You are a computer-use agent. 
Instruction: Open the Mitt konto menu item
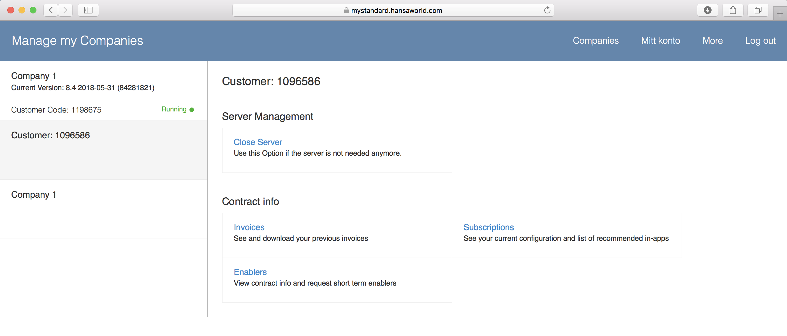(x=660, y=41)
